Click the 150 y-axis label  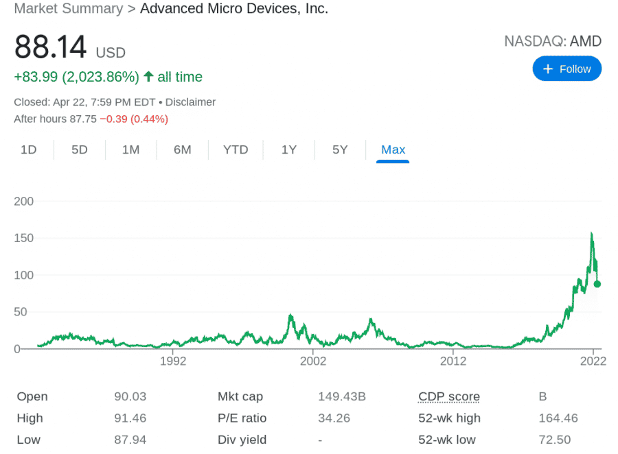[x=23, y=238]
